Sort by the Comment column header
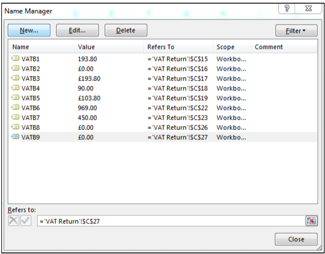 point(284,47)
